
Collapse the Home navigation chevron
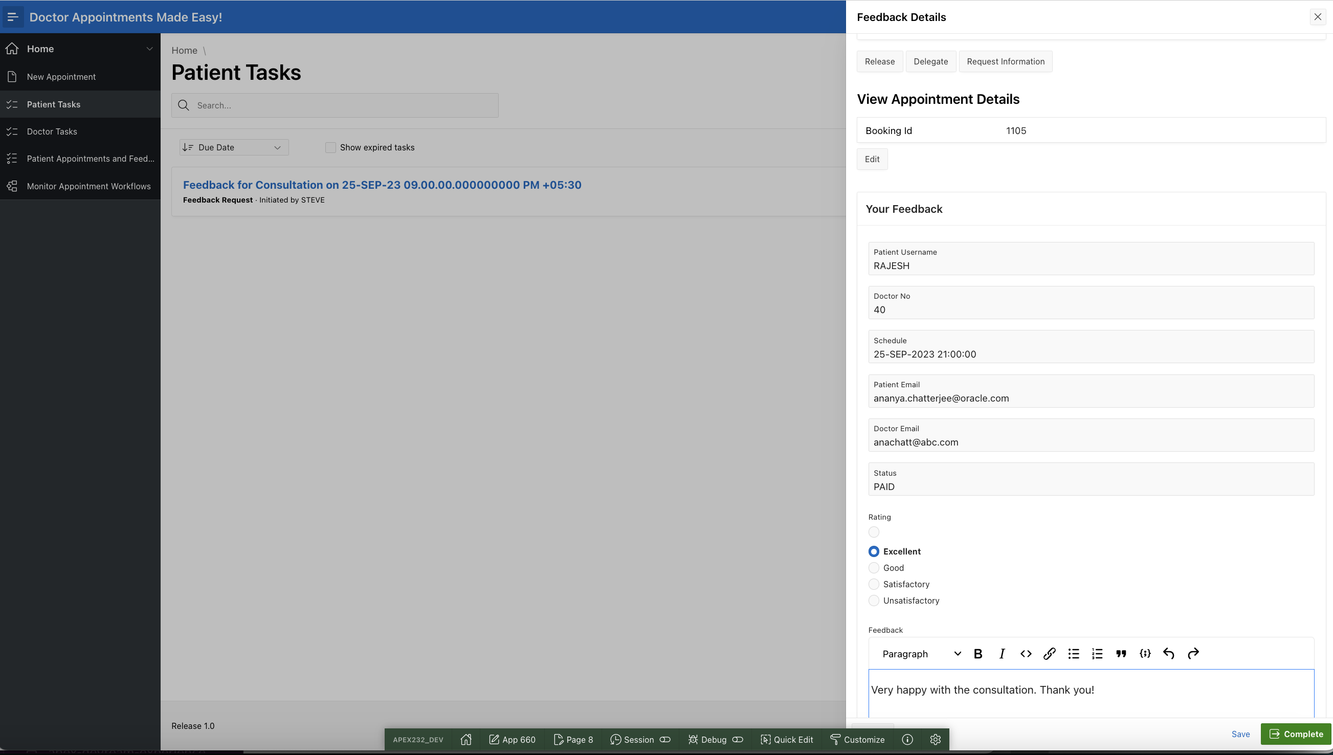(149, 49)
